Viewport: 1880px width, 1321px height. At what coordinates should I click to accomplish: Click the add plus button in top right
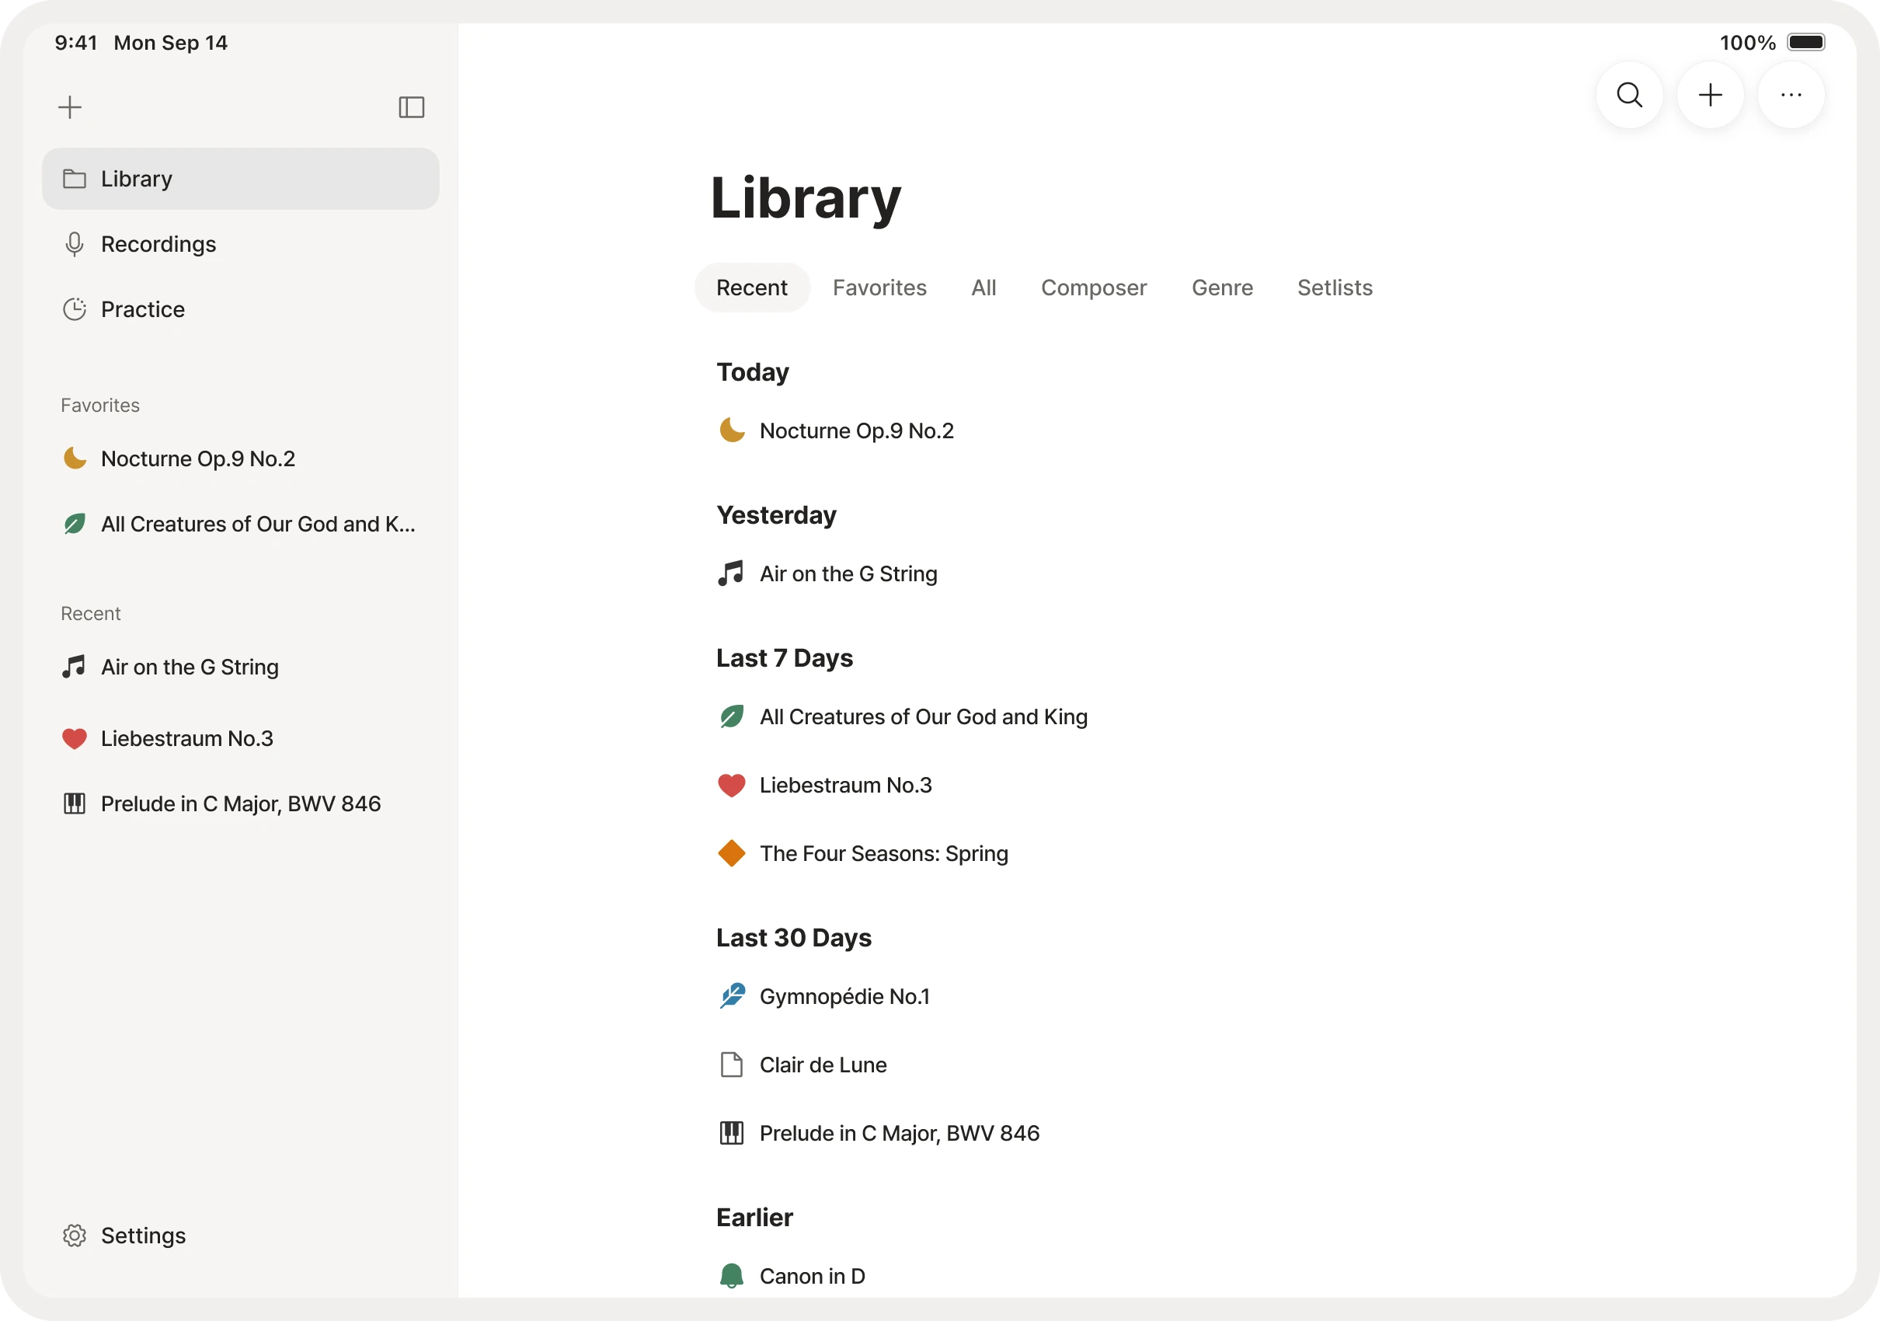1711,95
